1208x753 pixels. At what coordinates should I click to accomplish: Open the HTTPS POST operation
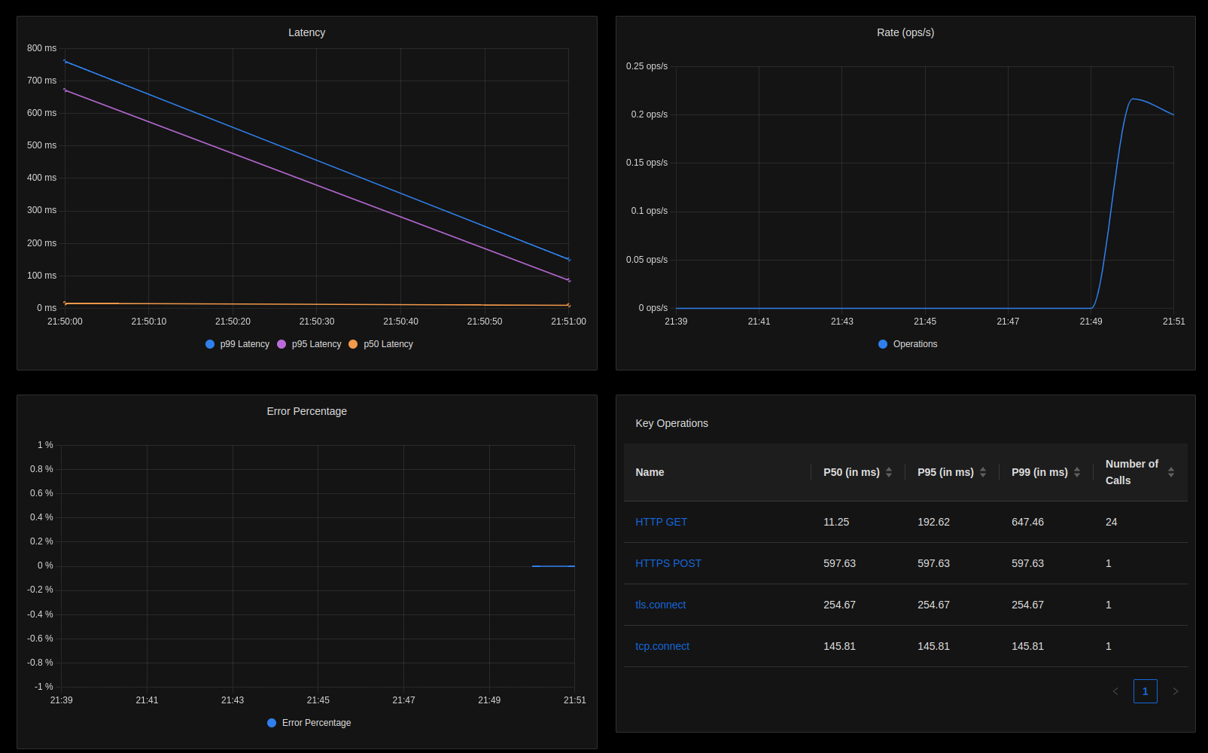pos(668,563)
